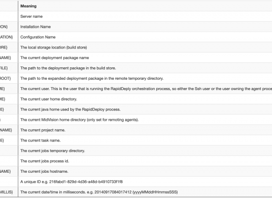Viewport: 272px width, 198px height.
Task: Click path to deployment package in build store
Action: tap(68, 68)
